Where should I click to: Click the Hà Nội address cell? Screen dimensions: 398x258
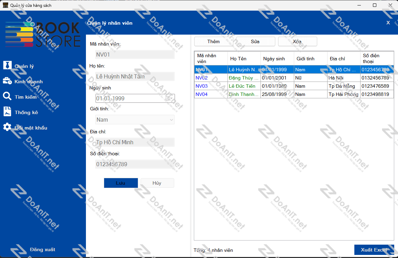(x=344, y=78)
